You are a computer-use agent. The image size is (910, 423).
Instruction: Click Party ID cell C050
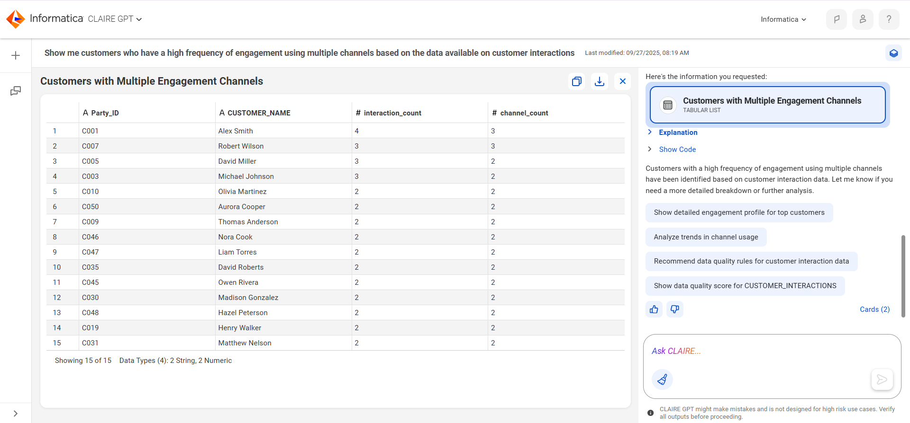tap(147, 207)
